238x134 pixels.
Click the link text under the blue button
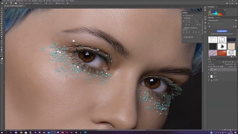[222, 34]
